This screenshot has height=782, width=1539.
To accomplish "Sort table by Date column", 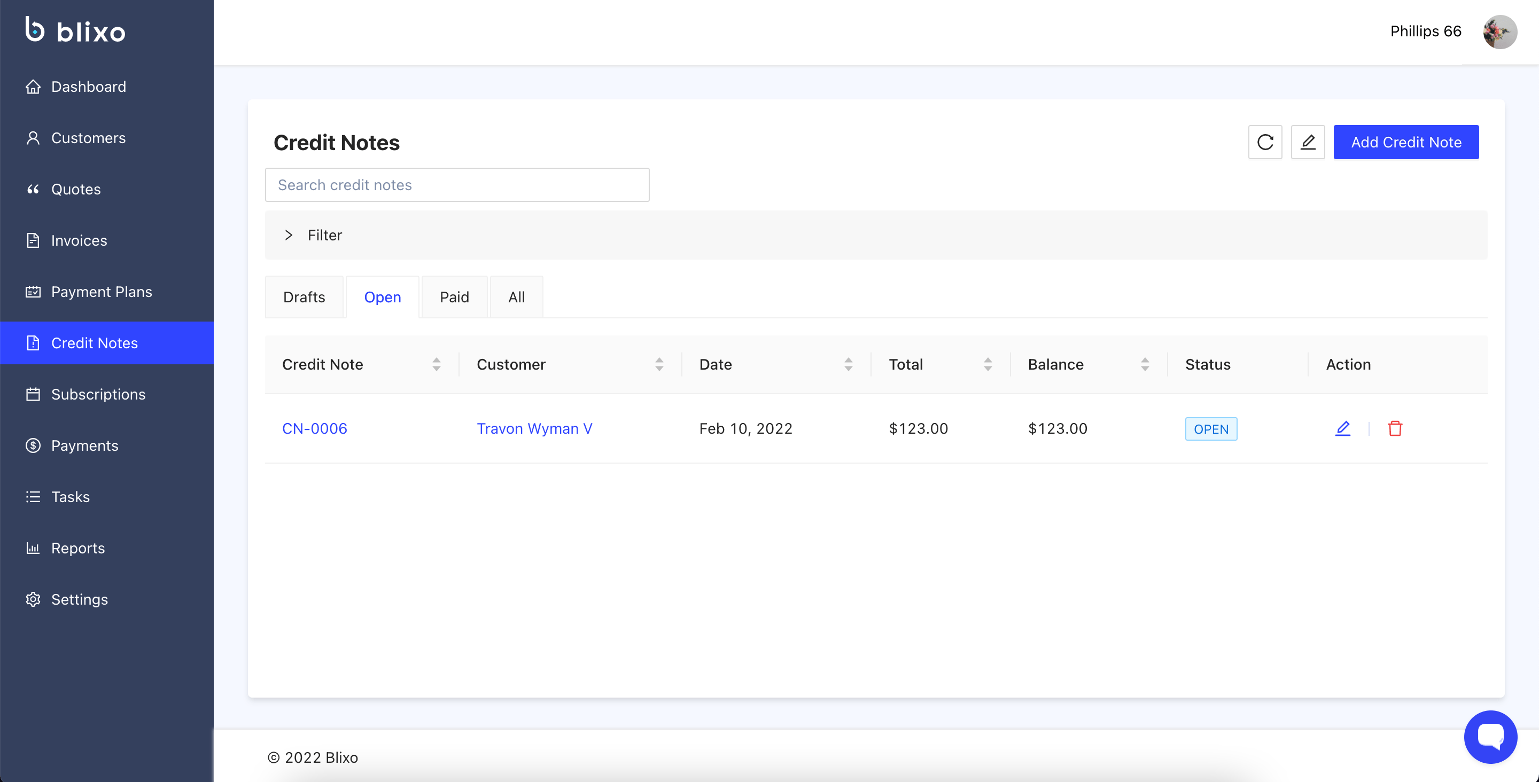I will click(x=848, y=364).
